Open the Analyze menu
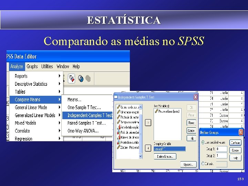 click(x=17, y=66)
